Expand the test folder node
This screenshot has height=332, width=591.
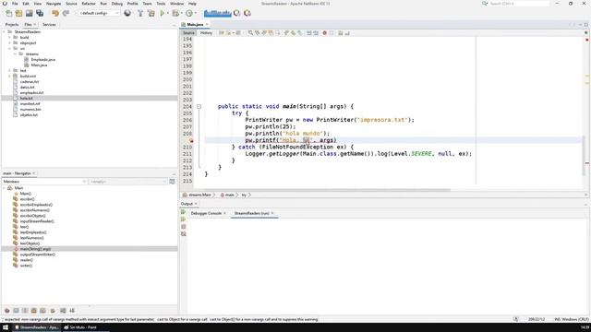click(x=9, y=70)
